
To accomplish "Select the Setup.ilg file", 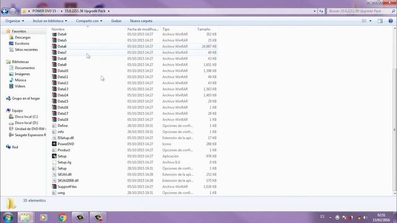I will coord(65,162).
